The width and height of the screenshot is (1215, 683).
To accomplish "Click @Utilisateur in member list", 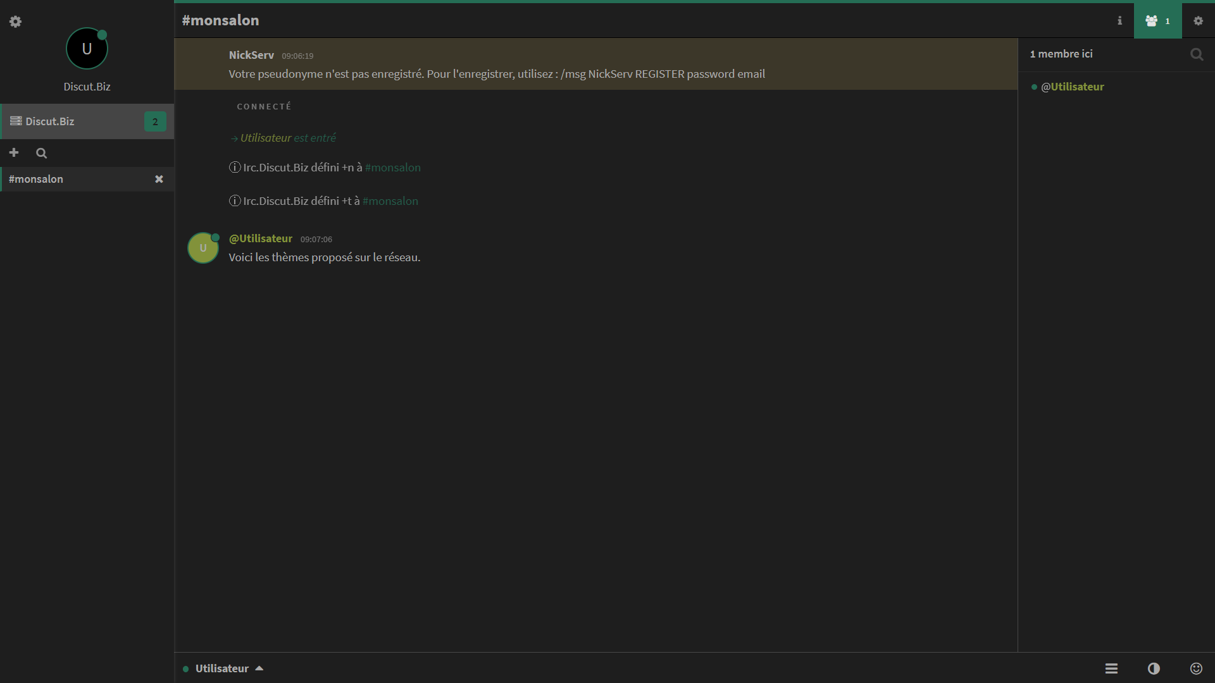I will [x=1072, y=87].
